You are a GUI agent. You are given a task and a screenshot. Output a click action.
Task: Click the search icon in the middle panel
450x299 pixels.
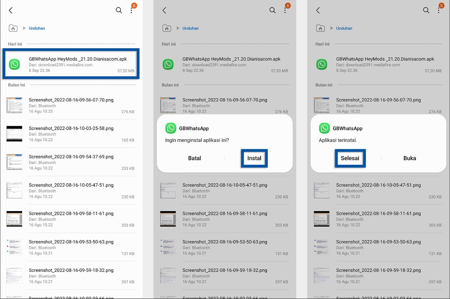[x=272, y=10]
